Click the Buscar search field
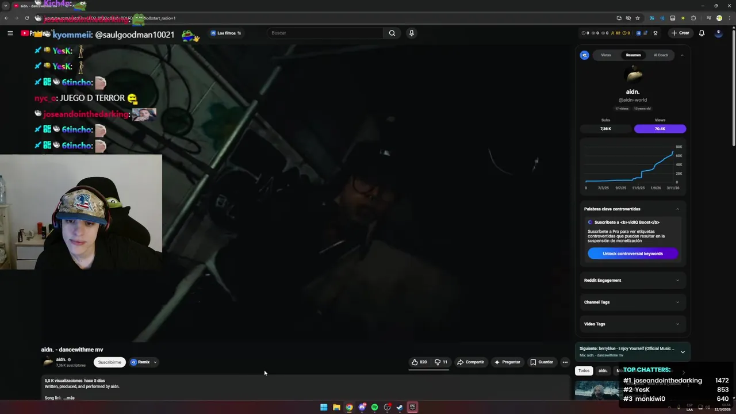The width and height of the screenshot is (736, 414). tap(325, 33)
